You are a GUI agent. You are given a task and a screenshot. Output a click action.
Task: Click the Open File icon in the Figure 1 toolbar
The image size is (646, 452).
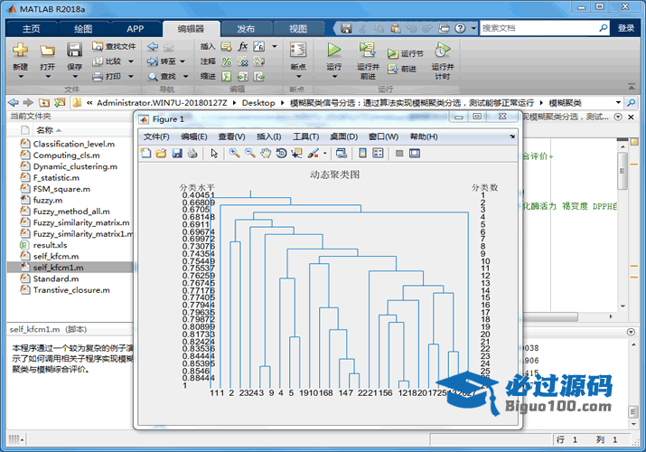[161, 154]
